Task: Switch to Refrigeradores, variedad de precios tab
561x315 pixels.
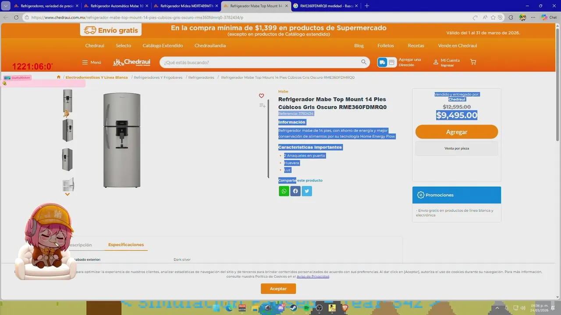Action: 46,6
